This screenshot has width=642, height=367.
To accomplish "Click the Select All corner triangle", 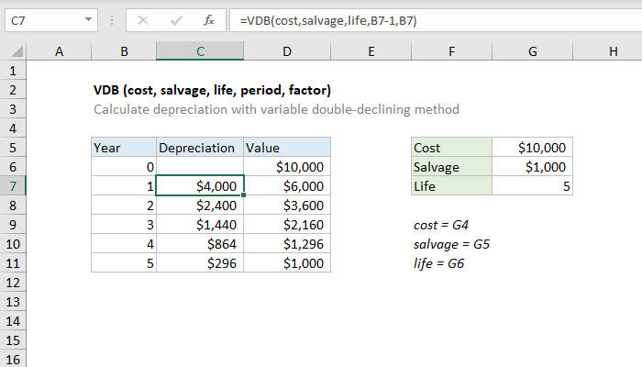I will pos(17,51).
